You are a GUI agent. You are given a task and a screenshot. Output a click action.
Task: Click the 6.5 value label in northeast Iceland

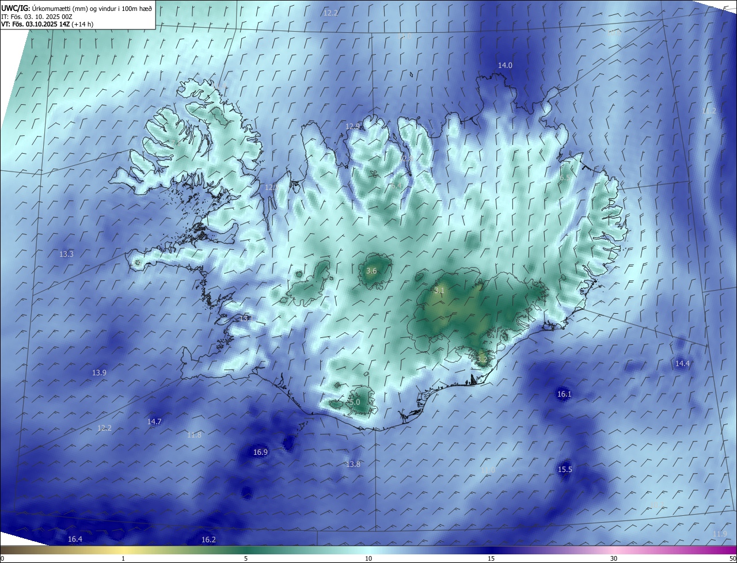coord(564,178)
